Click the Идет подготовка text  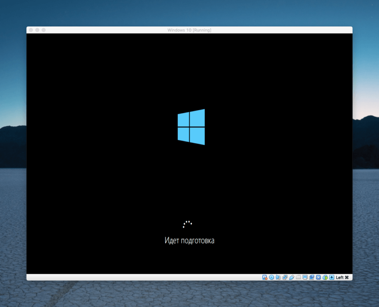click(x=189, y=241)
